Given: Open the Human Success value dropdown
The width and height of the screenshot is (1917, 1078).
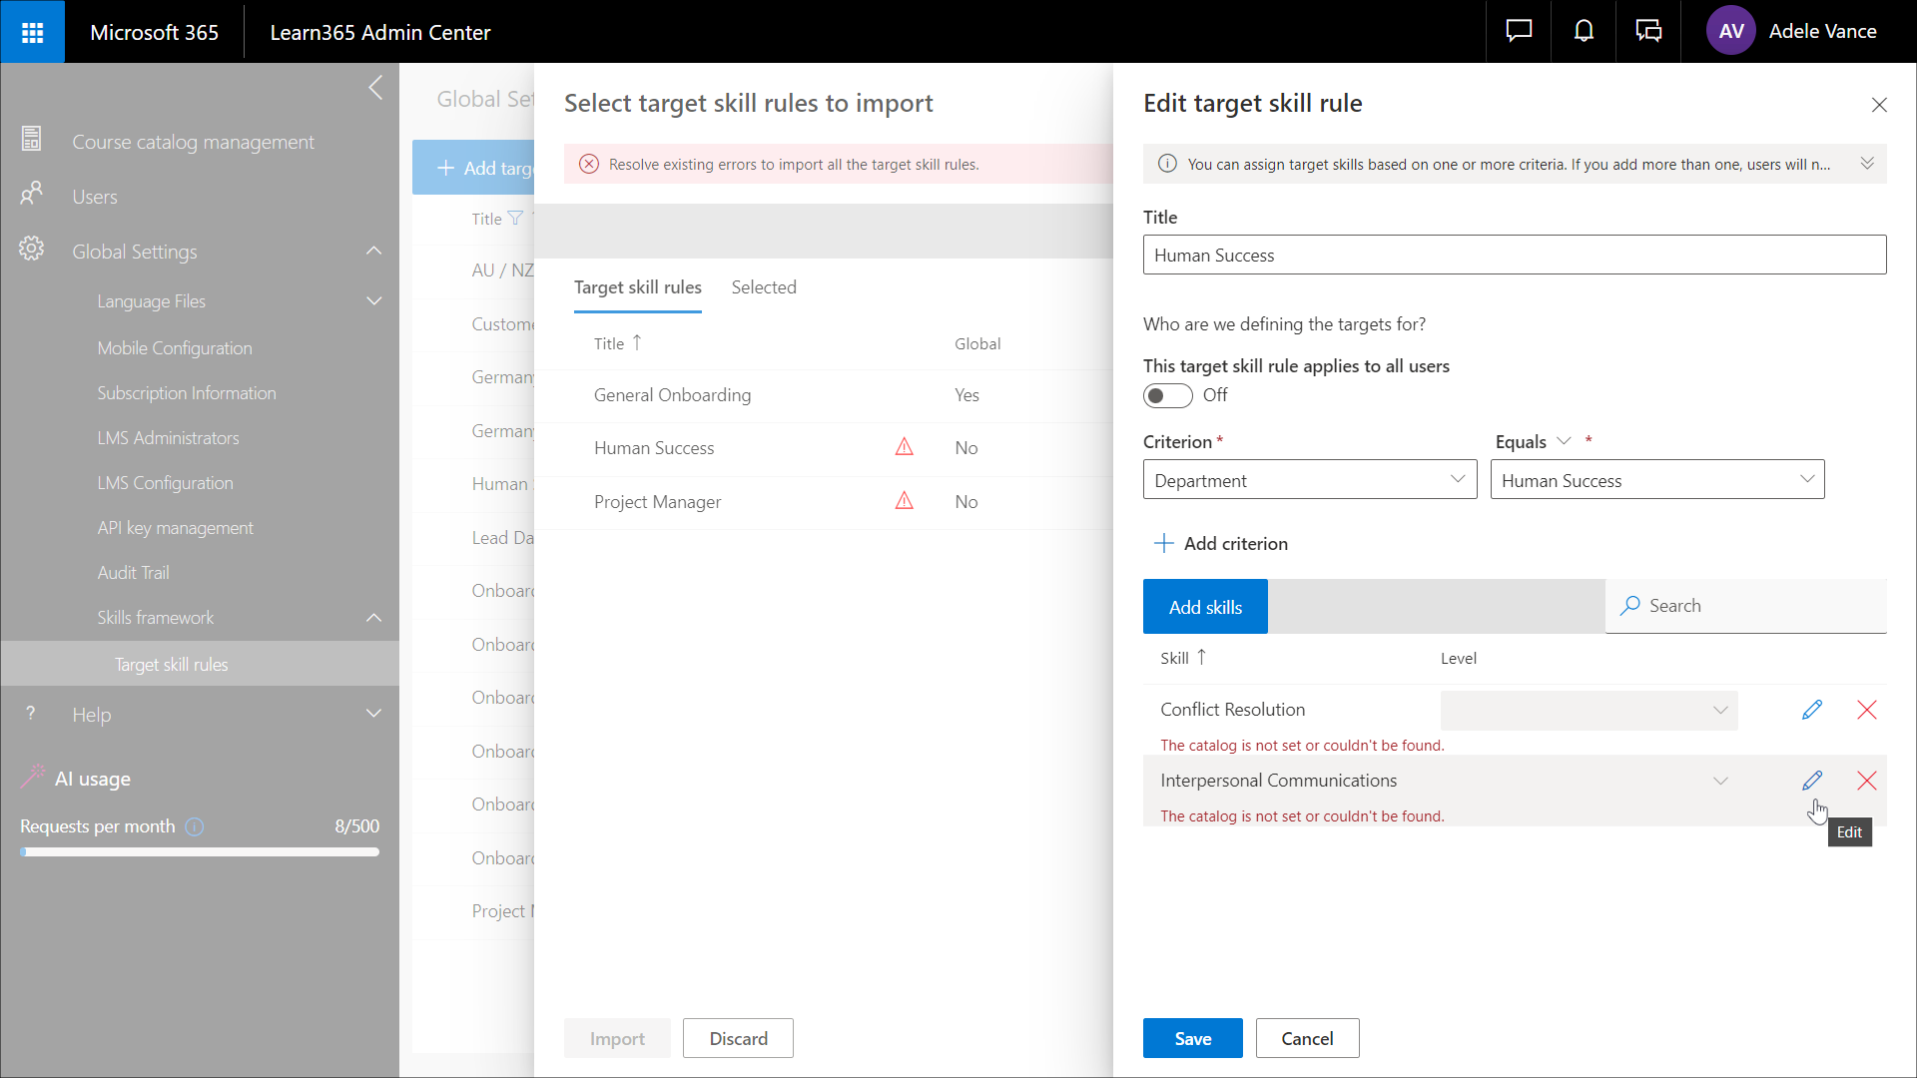Looking at the screenshot, I should pos(1656,480).
